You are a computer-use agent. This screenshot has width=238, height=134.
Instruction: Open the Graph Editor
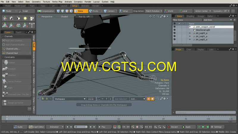(36, 127)
